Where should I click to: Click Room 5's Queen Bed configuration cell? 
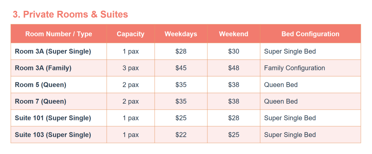[x=310, y=85]
